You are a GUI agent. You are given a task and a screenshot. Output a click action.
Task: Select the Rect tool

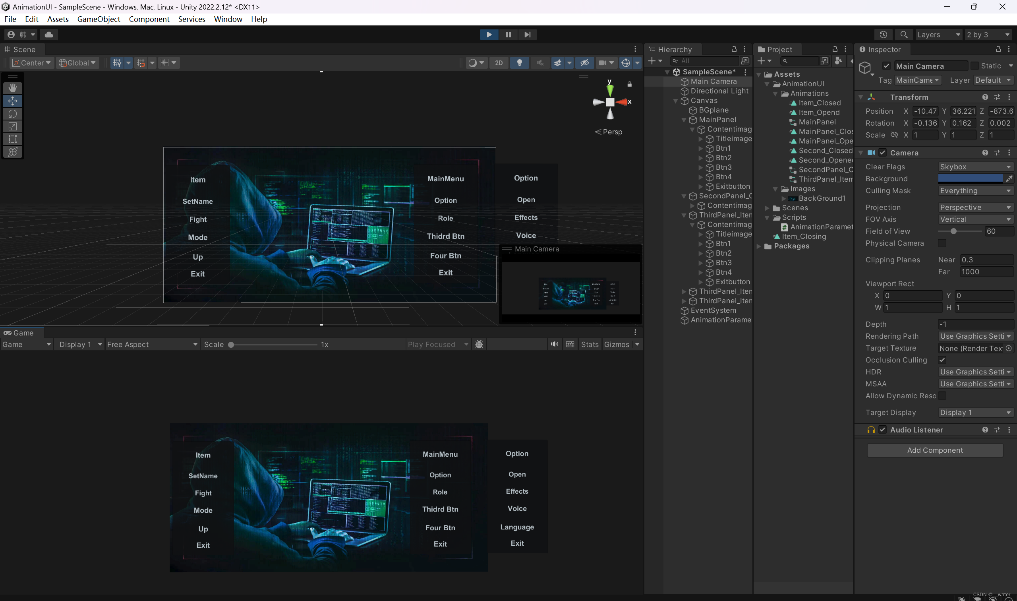[x=13, y=139]
